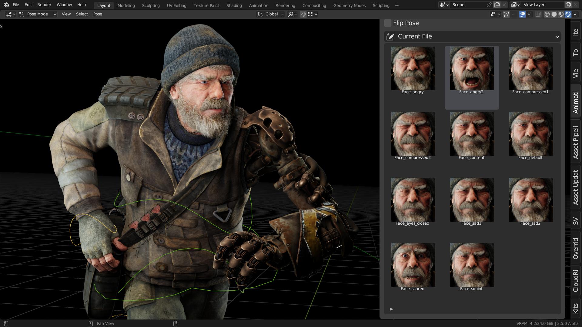Add a workspace with plus icon
This screenshot has width=582, height=327.
pos(397,5)
